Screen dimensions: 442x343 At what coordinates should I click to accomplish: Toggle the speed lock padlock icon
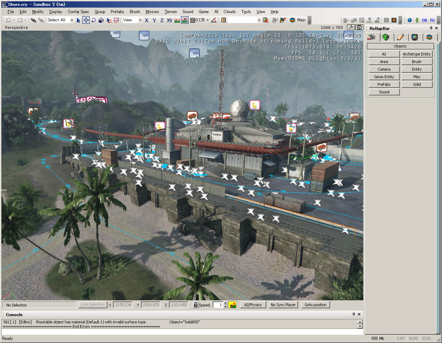coord(196,305)
